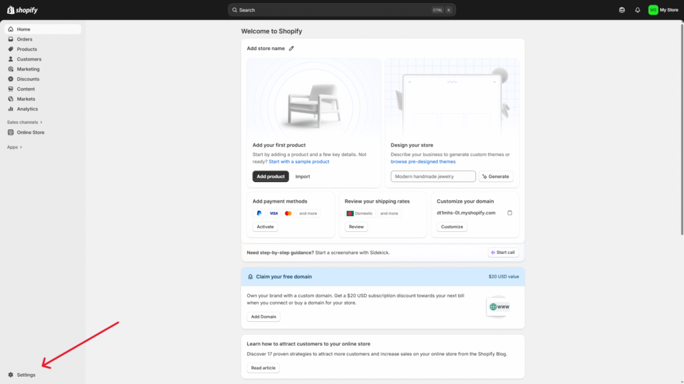Click the Claim your free domain icon
Image resolution: width=684 pixels, height=384 pixels.
[x=250, y=277]
